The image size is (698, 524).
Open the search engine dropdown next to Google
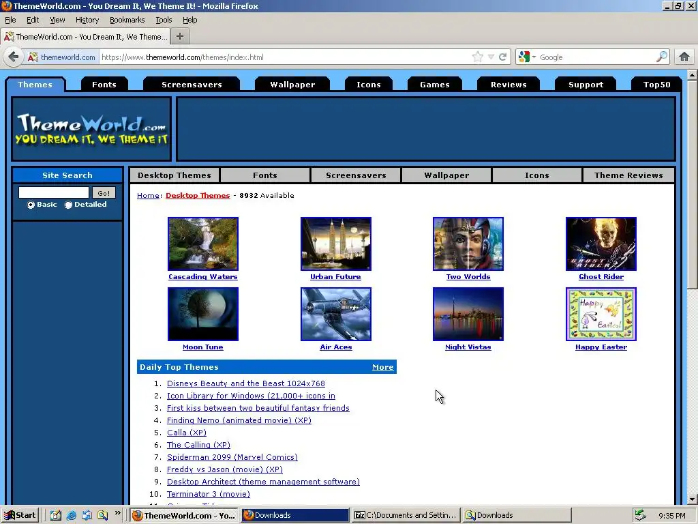click(534, 57)
